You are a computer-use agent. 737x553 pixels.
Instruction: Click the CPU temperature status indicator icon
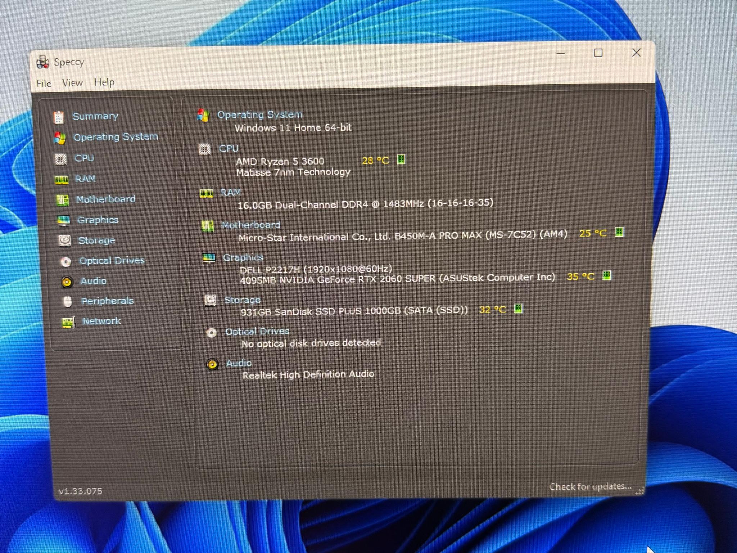point(401,159)
